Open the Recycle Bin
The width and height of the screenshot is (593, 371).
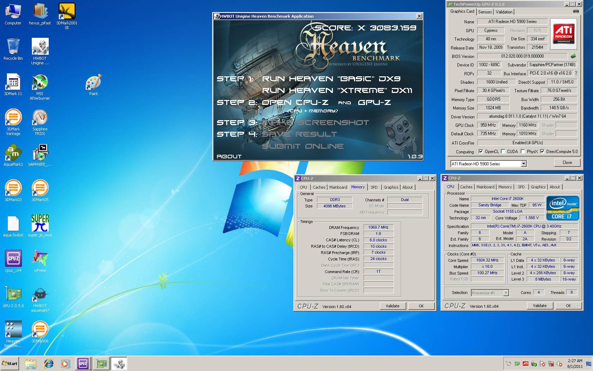tap(13, 49)
